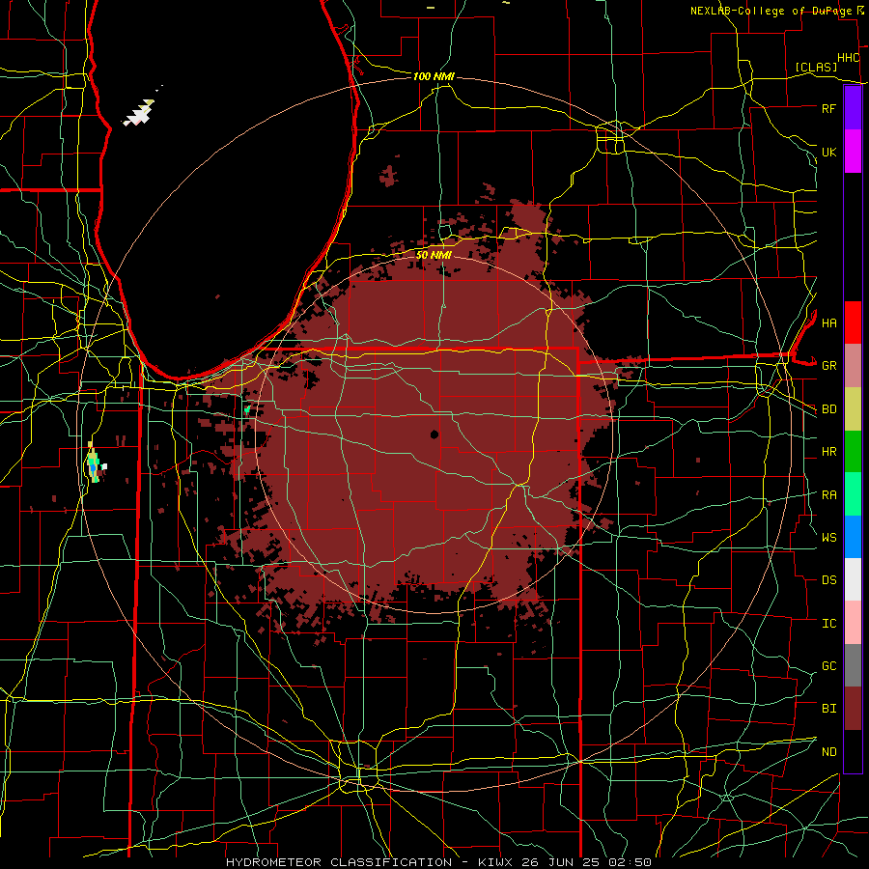Click the WS legend label
This screenshot has width=869, height=869.
point(828,538)
